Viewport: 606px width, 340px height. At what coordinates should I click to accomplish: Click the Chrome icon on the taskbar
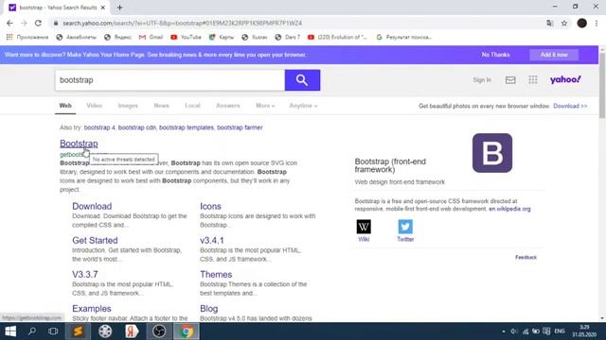click(x=187, y=331)
